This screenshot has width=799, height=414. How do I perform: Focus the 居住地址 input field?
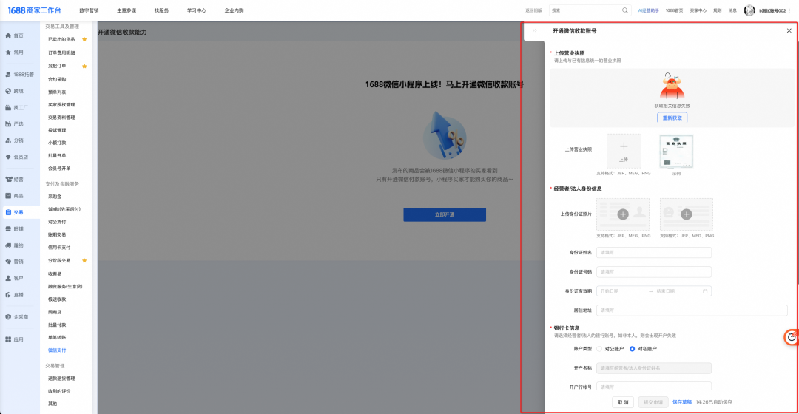point(692,310)
